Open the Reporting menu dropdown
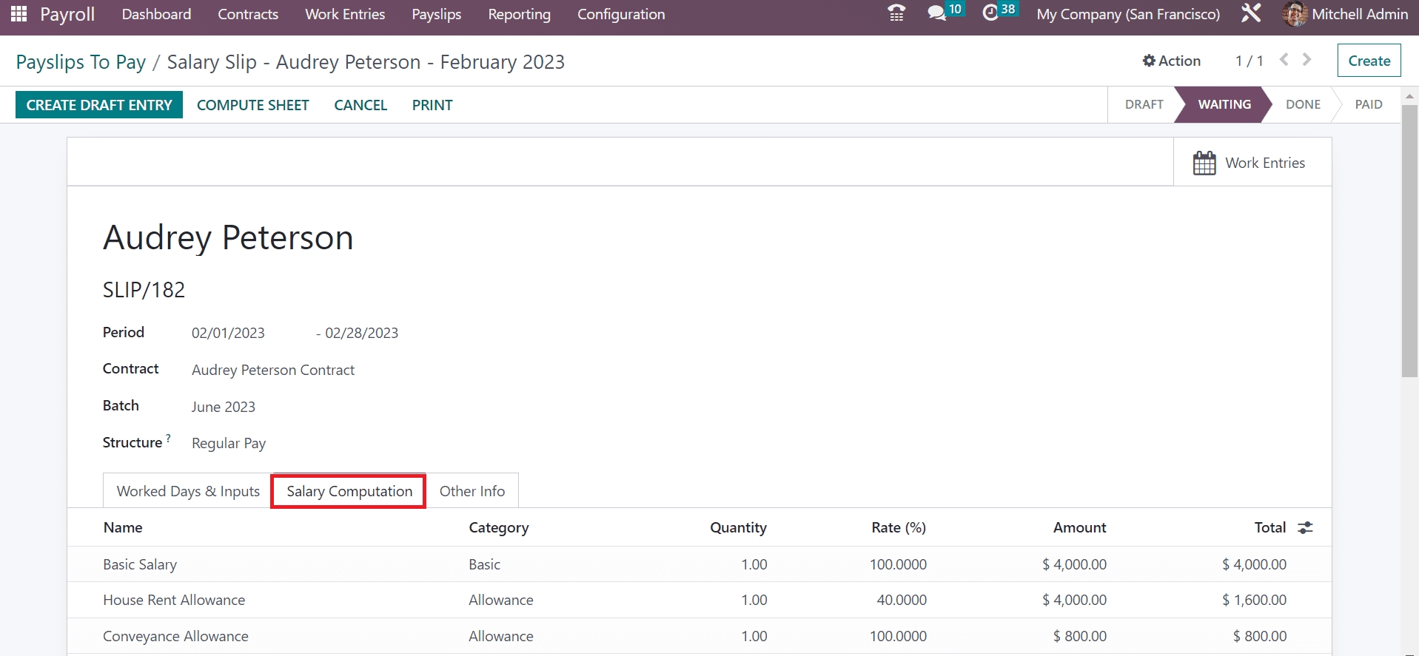This screenshot has width=1419, height=656. [x=519, y=14]
